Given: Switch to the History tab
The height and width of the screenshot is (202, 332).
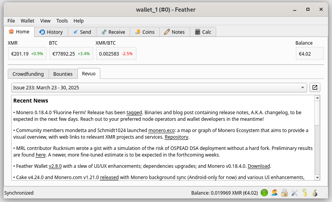Looking at the screenshot, I should [51, 32].
